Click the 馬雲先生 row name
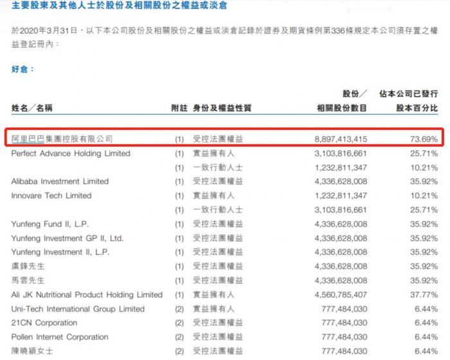Screen dimensions: 450x360 (x=28, y=280)
